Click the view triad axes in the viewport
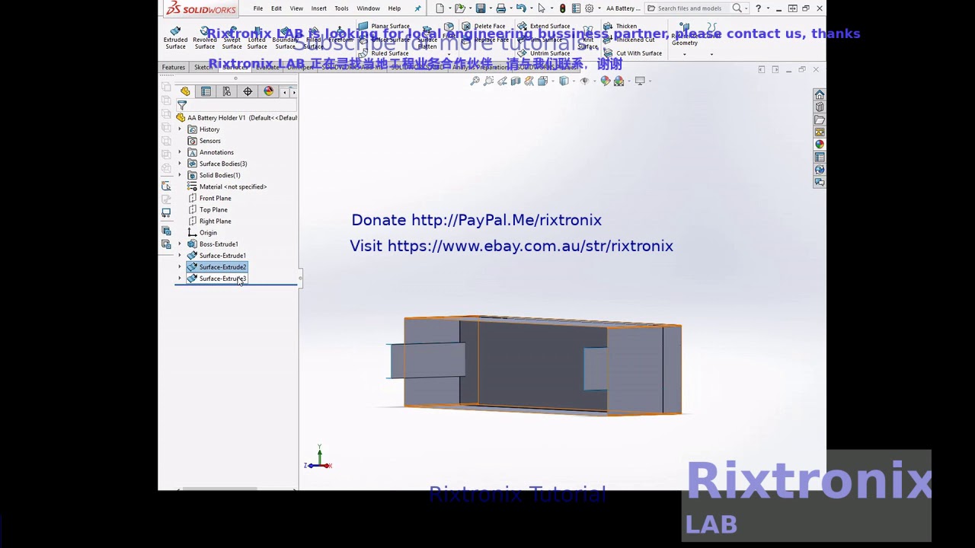Image resolution: width=975 pixels, height=548 pixels. [x=318, y=458]
